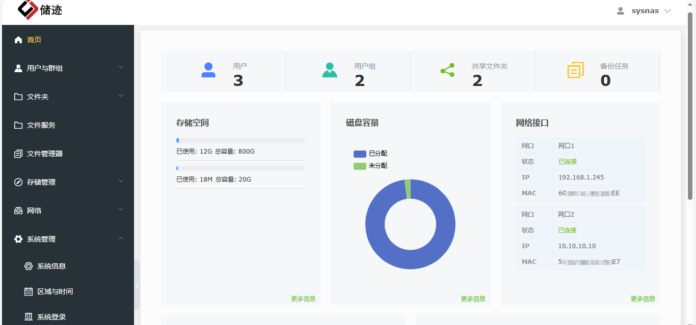Click the 存储空间 usage progress bar
The width and height of the screenshot is (696, 325).
pyautogui.click(x=240, y=140)
